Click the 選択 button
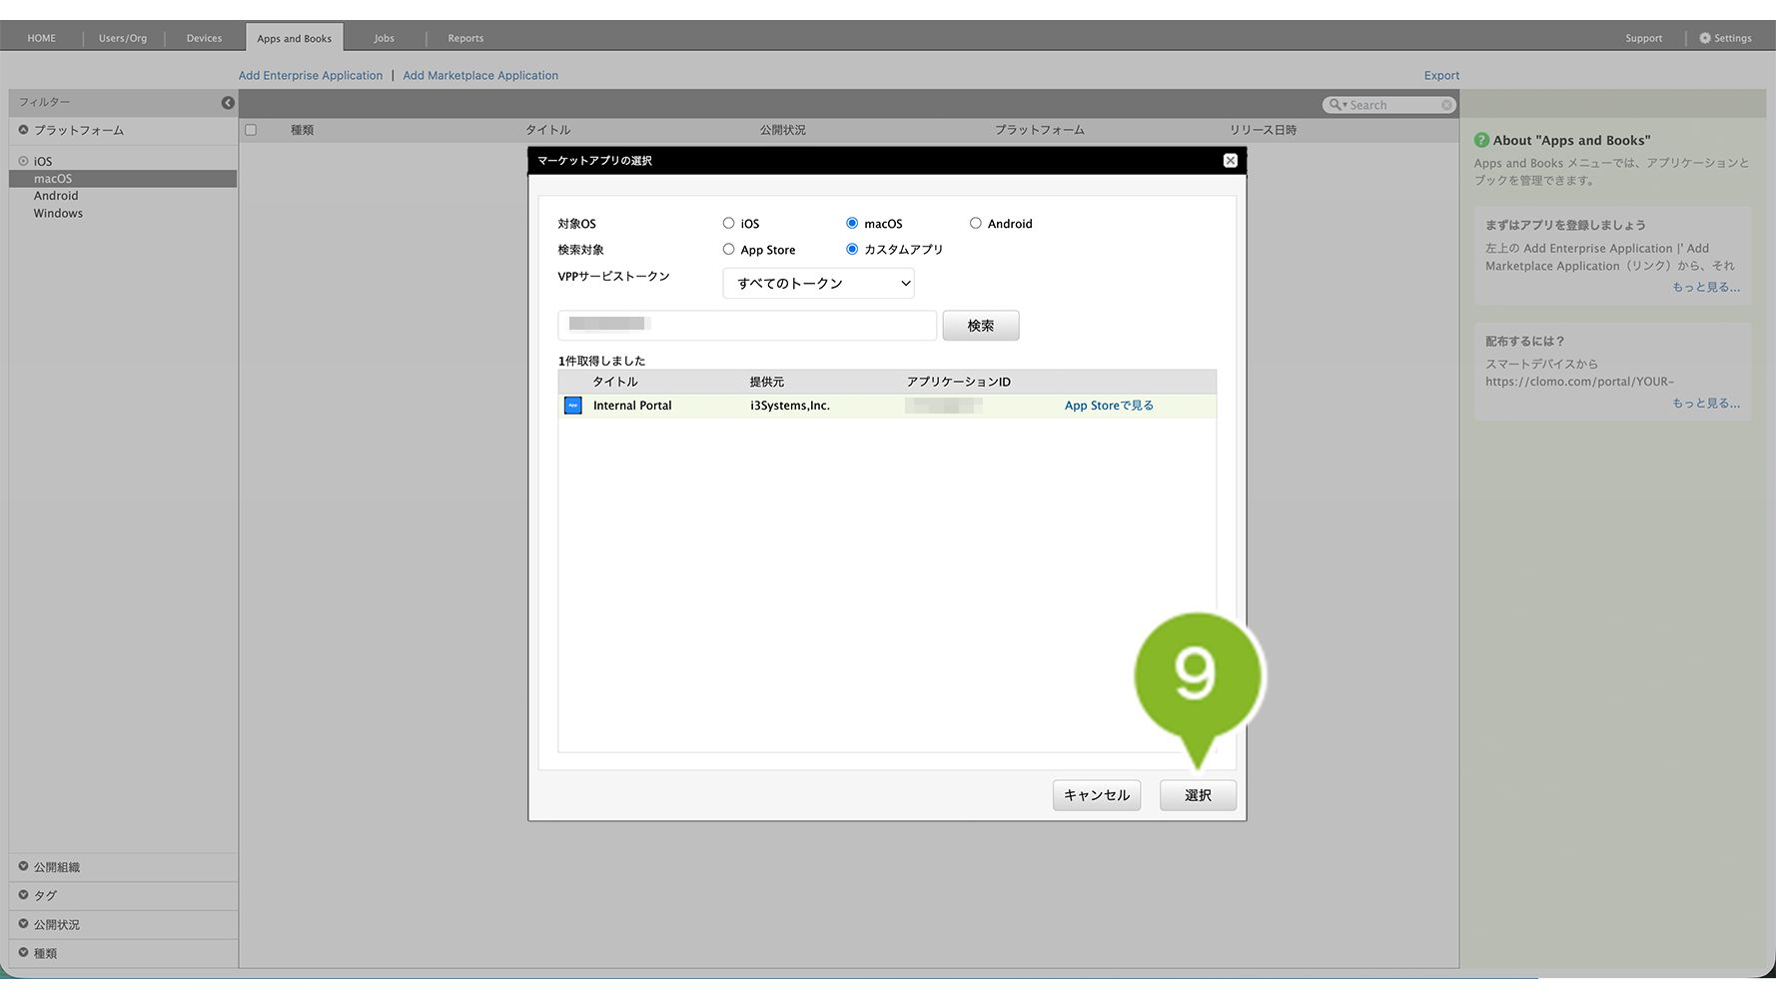 (1198, 795)
